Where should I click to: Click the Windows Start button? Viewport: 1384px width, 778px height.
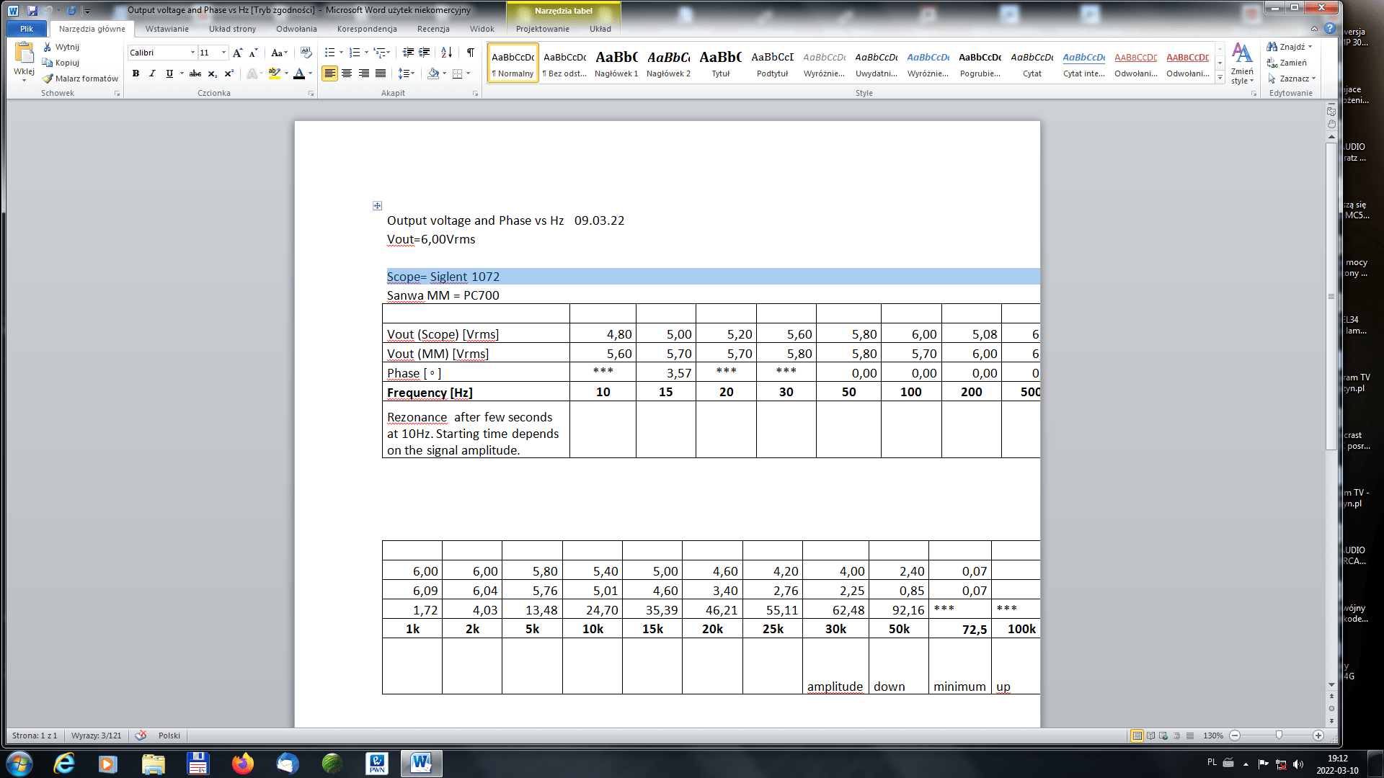coord(19,763)
